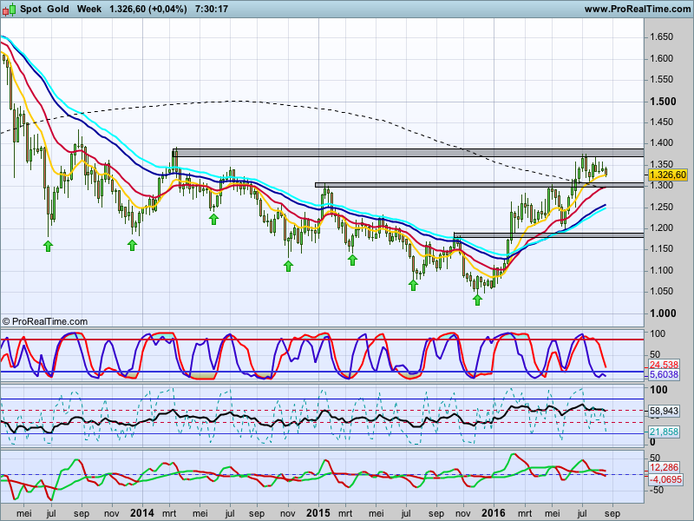
Task: Click the blue 5,6038 stochastic value tag
Action: coord(664,375)
